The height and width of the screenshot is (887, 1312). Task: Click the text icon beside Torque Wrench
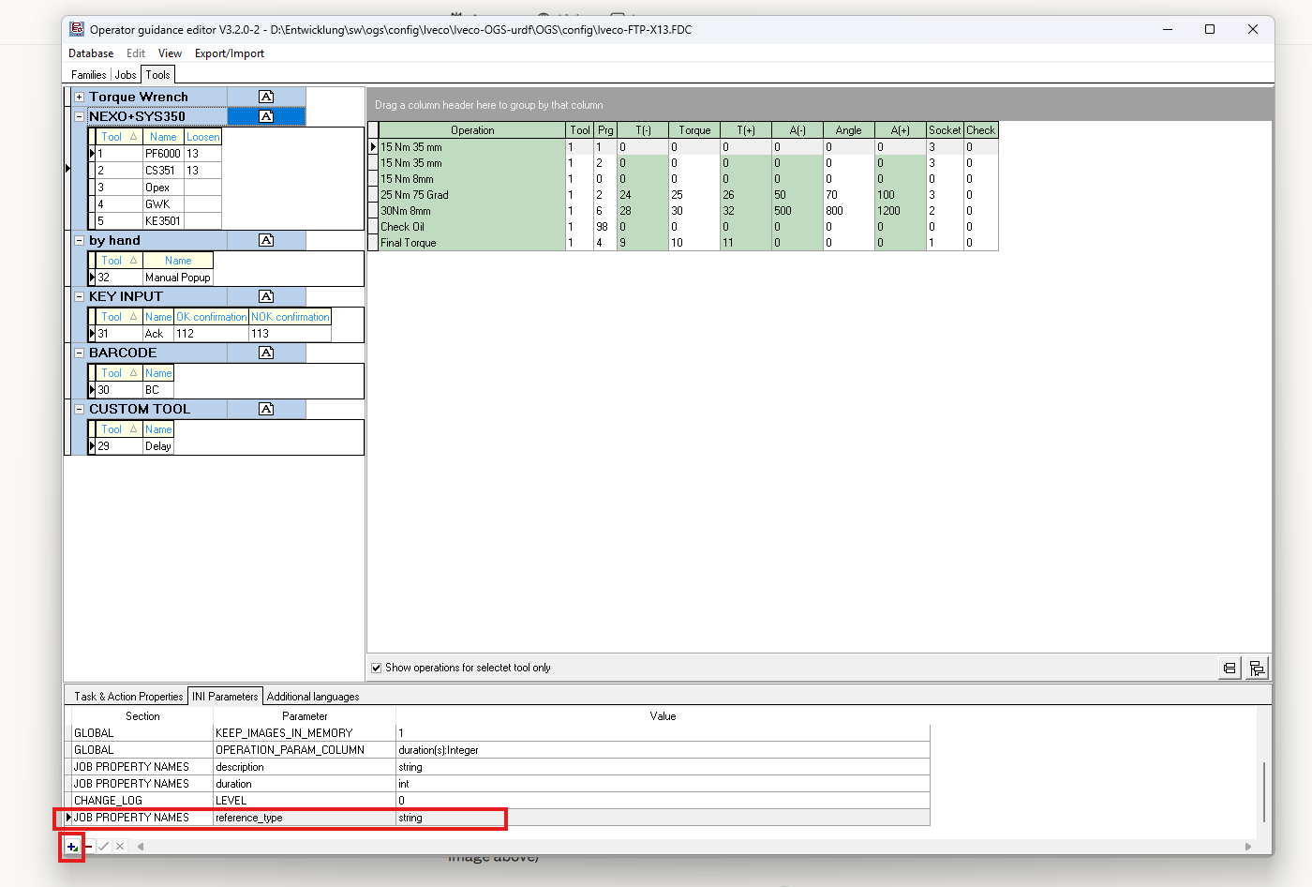coord(266,97)
